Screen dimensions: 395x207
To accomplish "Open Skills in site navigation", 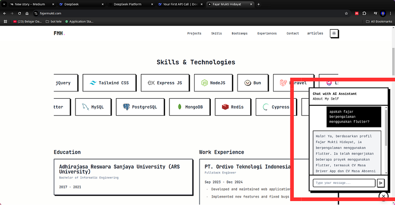I will 216,33.
